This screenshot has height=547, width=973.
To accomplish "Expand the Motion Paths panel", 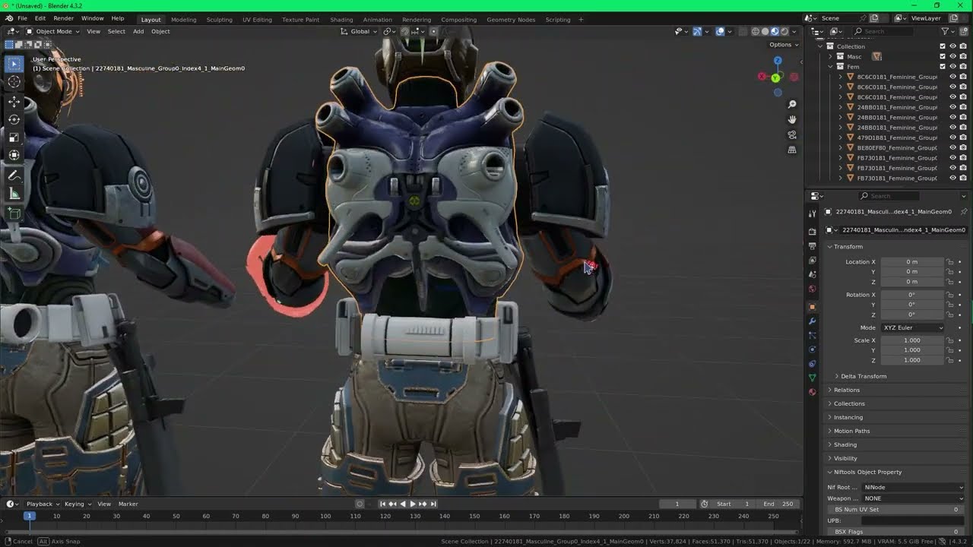I will (851, 431).
